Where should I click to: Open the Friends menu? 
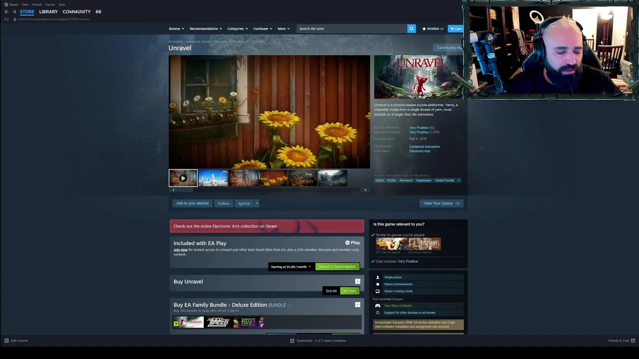[x=37, y=4]
